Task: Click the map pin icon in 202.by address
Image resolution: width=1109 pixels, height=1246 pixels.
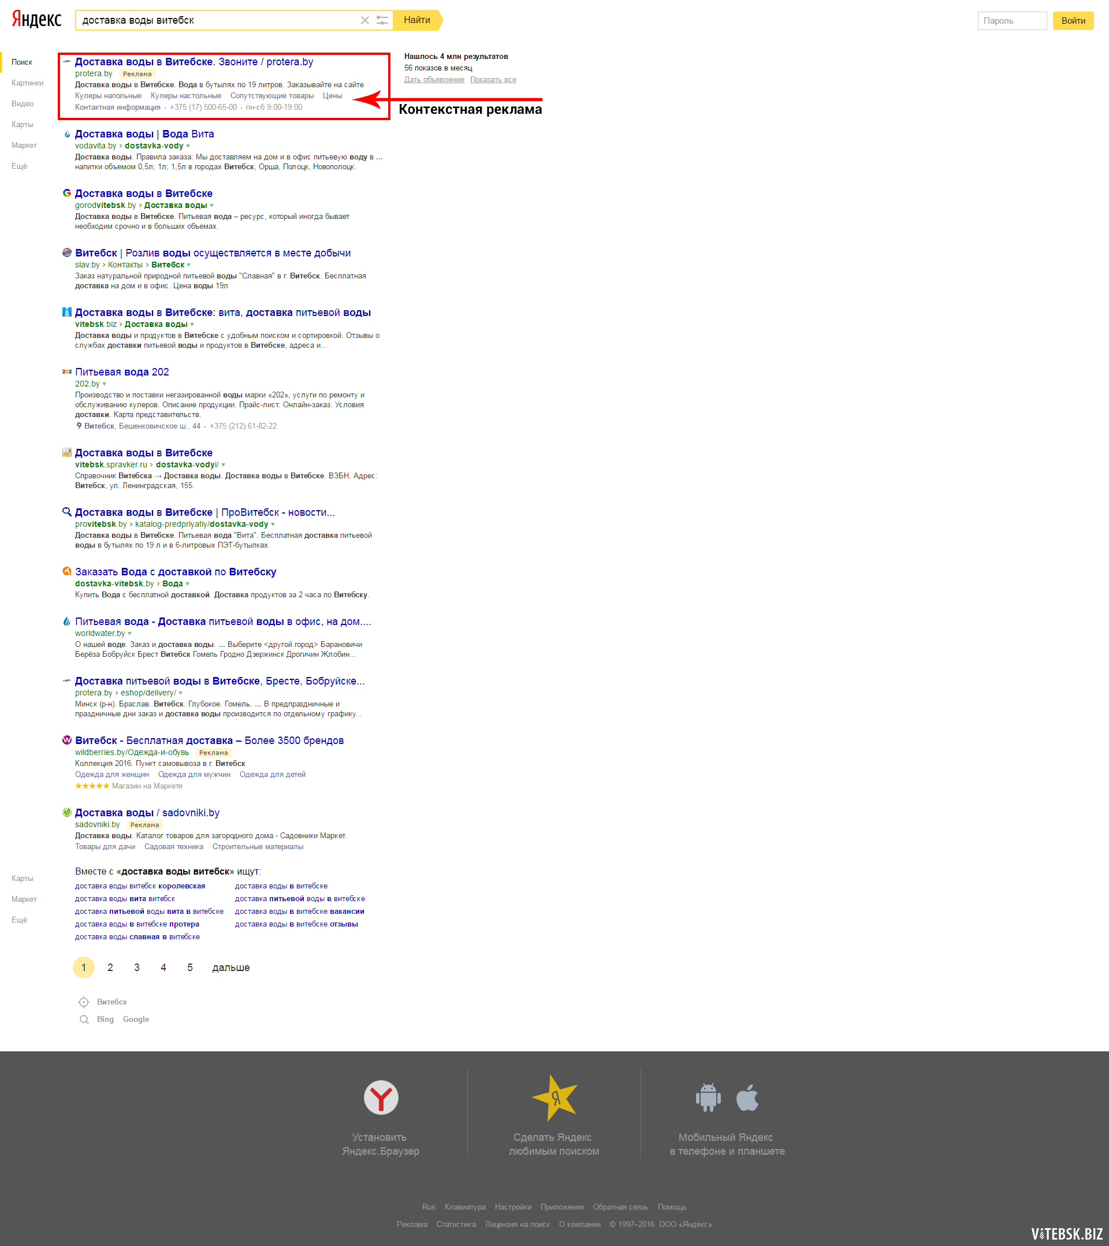Action: (79, 426)
